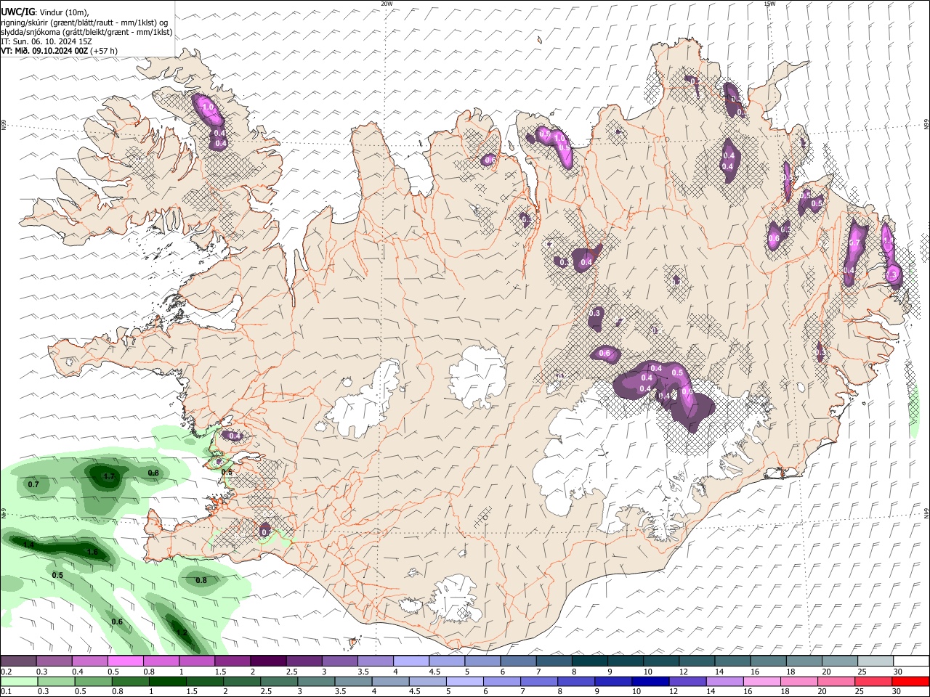The width and height of the screenshot is (930, 697).
Task: Pick the pink swatch labeled 20 in rain scale
Action: pyautogui.click(x=836, y=682)
